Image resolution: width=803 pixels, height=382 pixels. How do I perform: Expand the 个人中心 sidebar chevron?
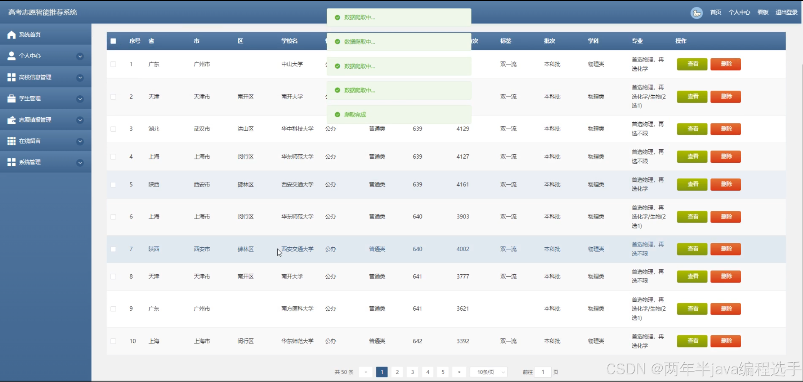tap(80, 56)
